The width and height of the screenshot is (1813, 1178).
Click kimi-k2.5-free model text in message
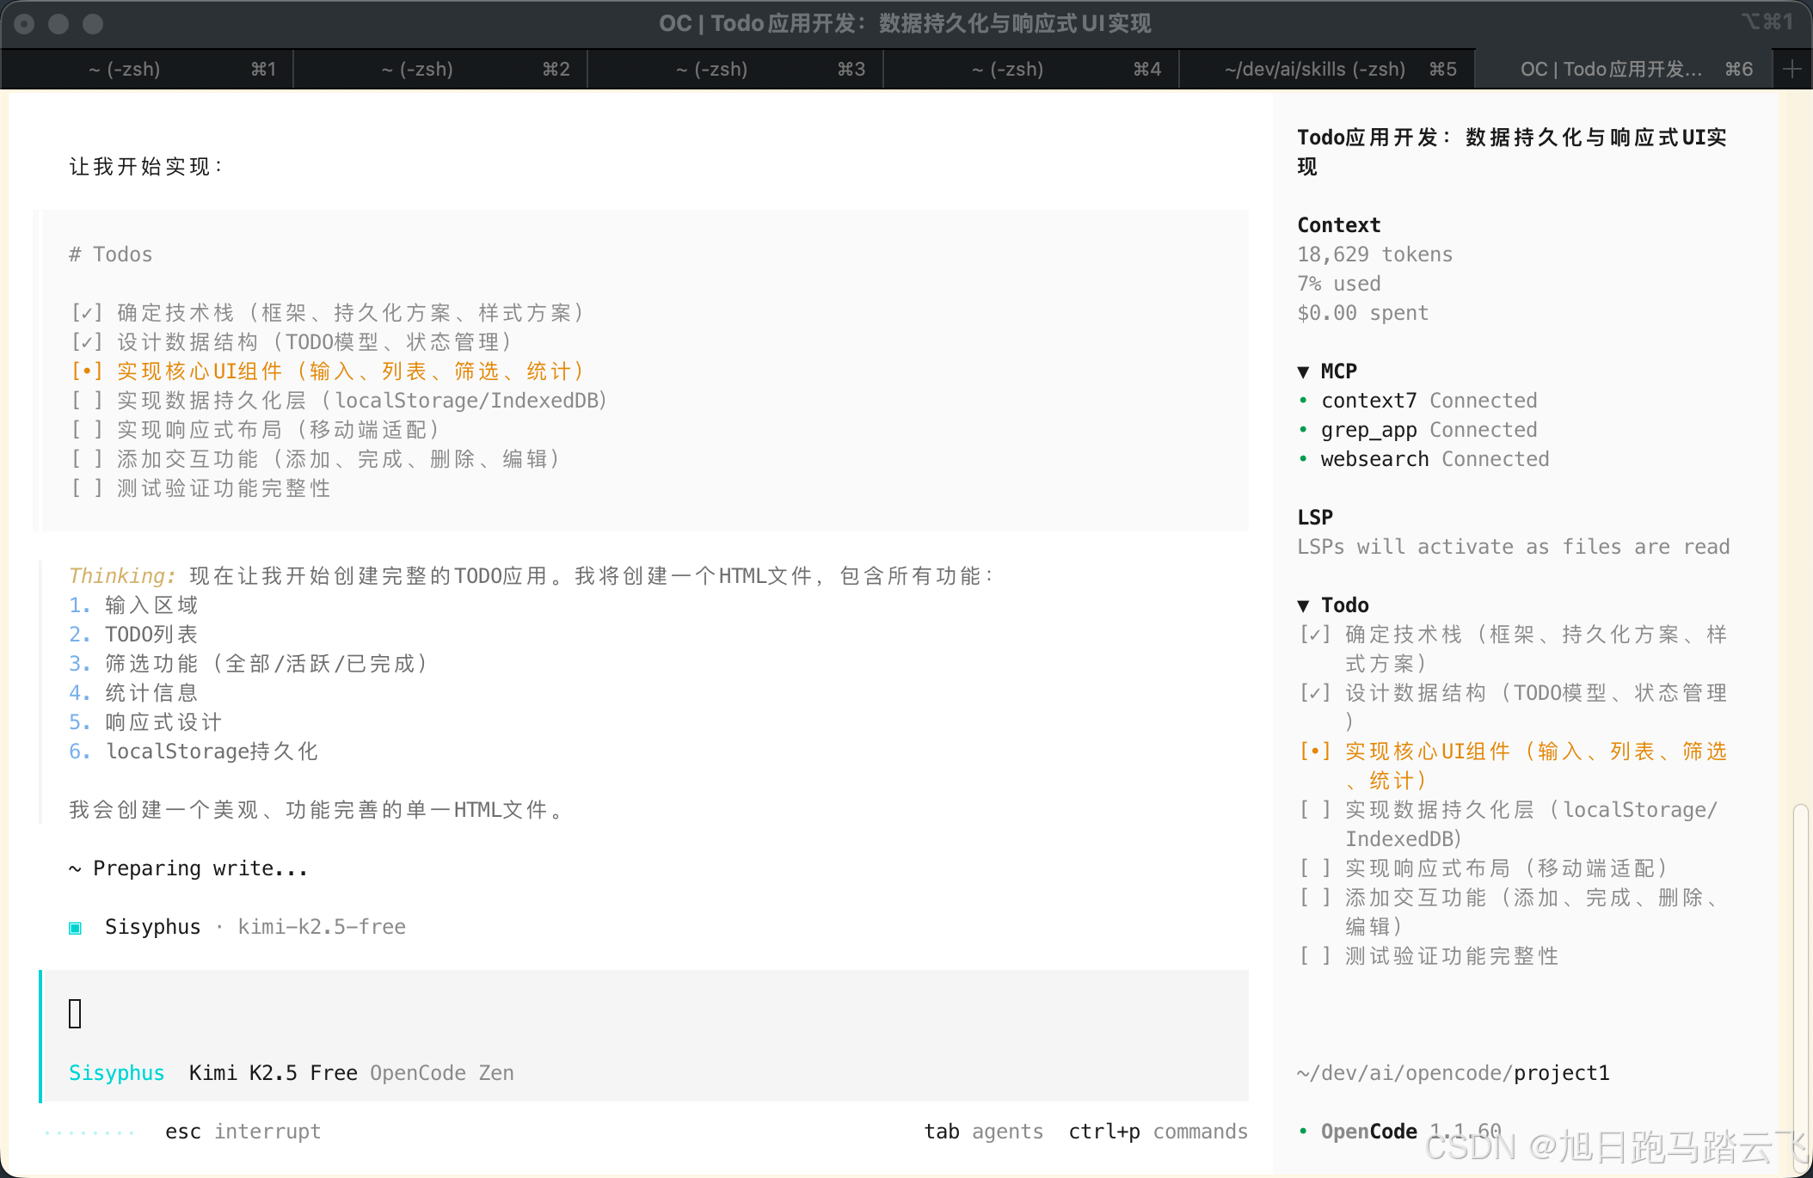[322, 926]
